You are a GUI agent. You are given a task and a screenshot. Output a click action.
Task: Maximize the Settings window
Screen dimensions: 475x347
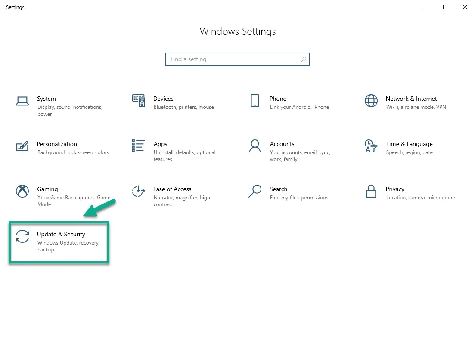[445, 7]
